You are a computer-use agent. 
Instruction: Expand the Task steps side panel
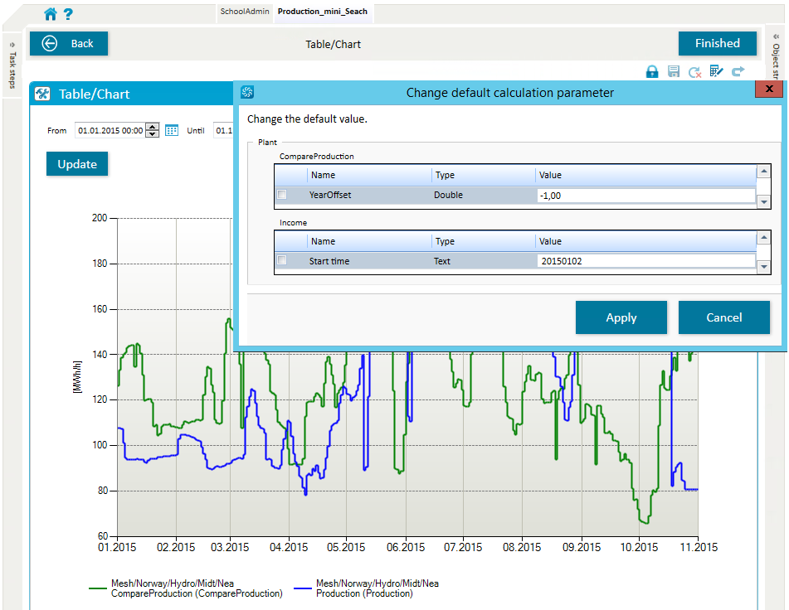coord(12,66)
